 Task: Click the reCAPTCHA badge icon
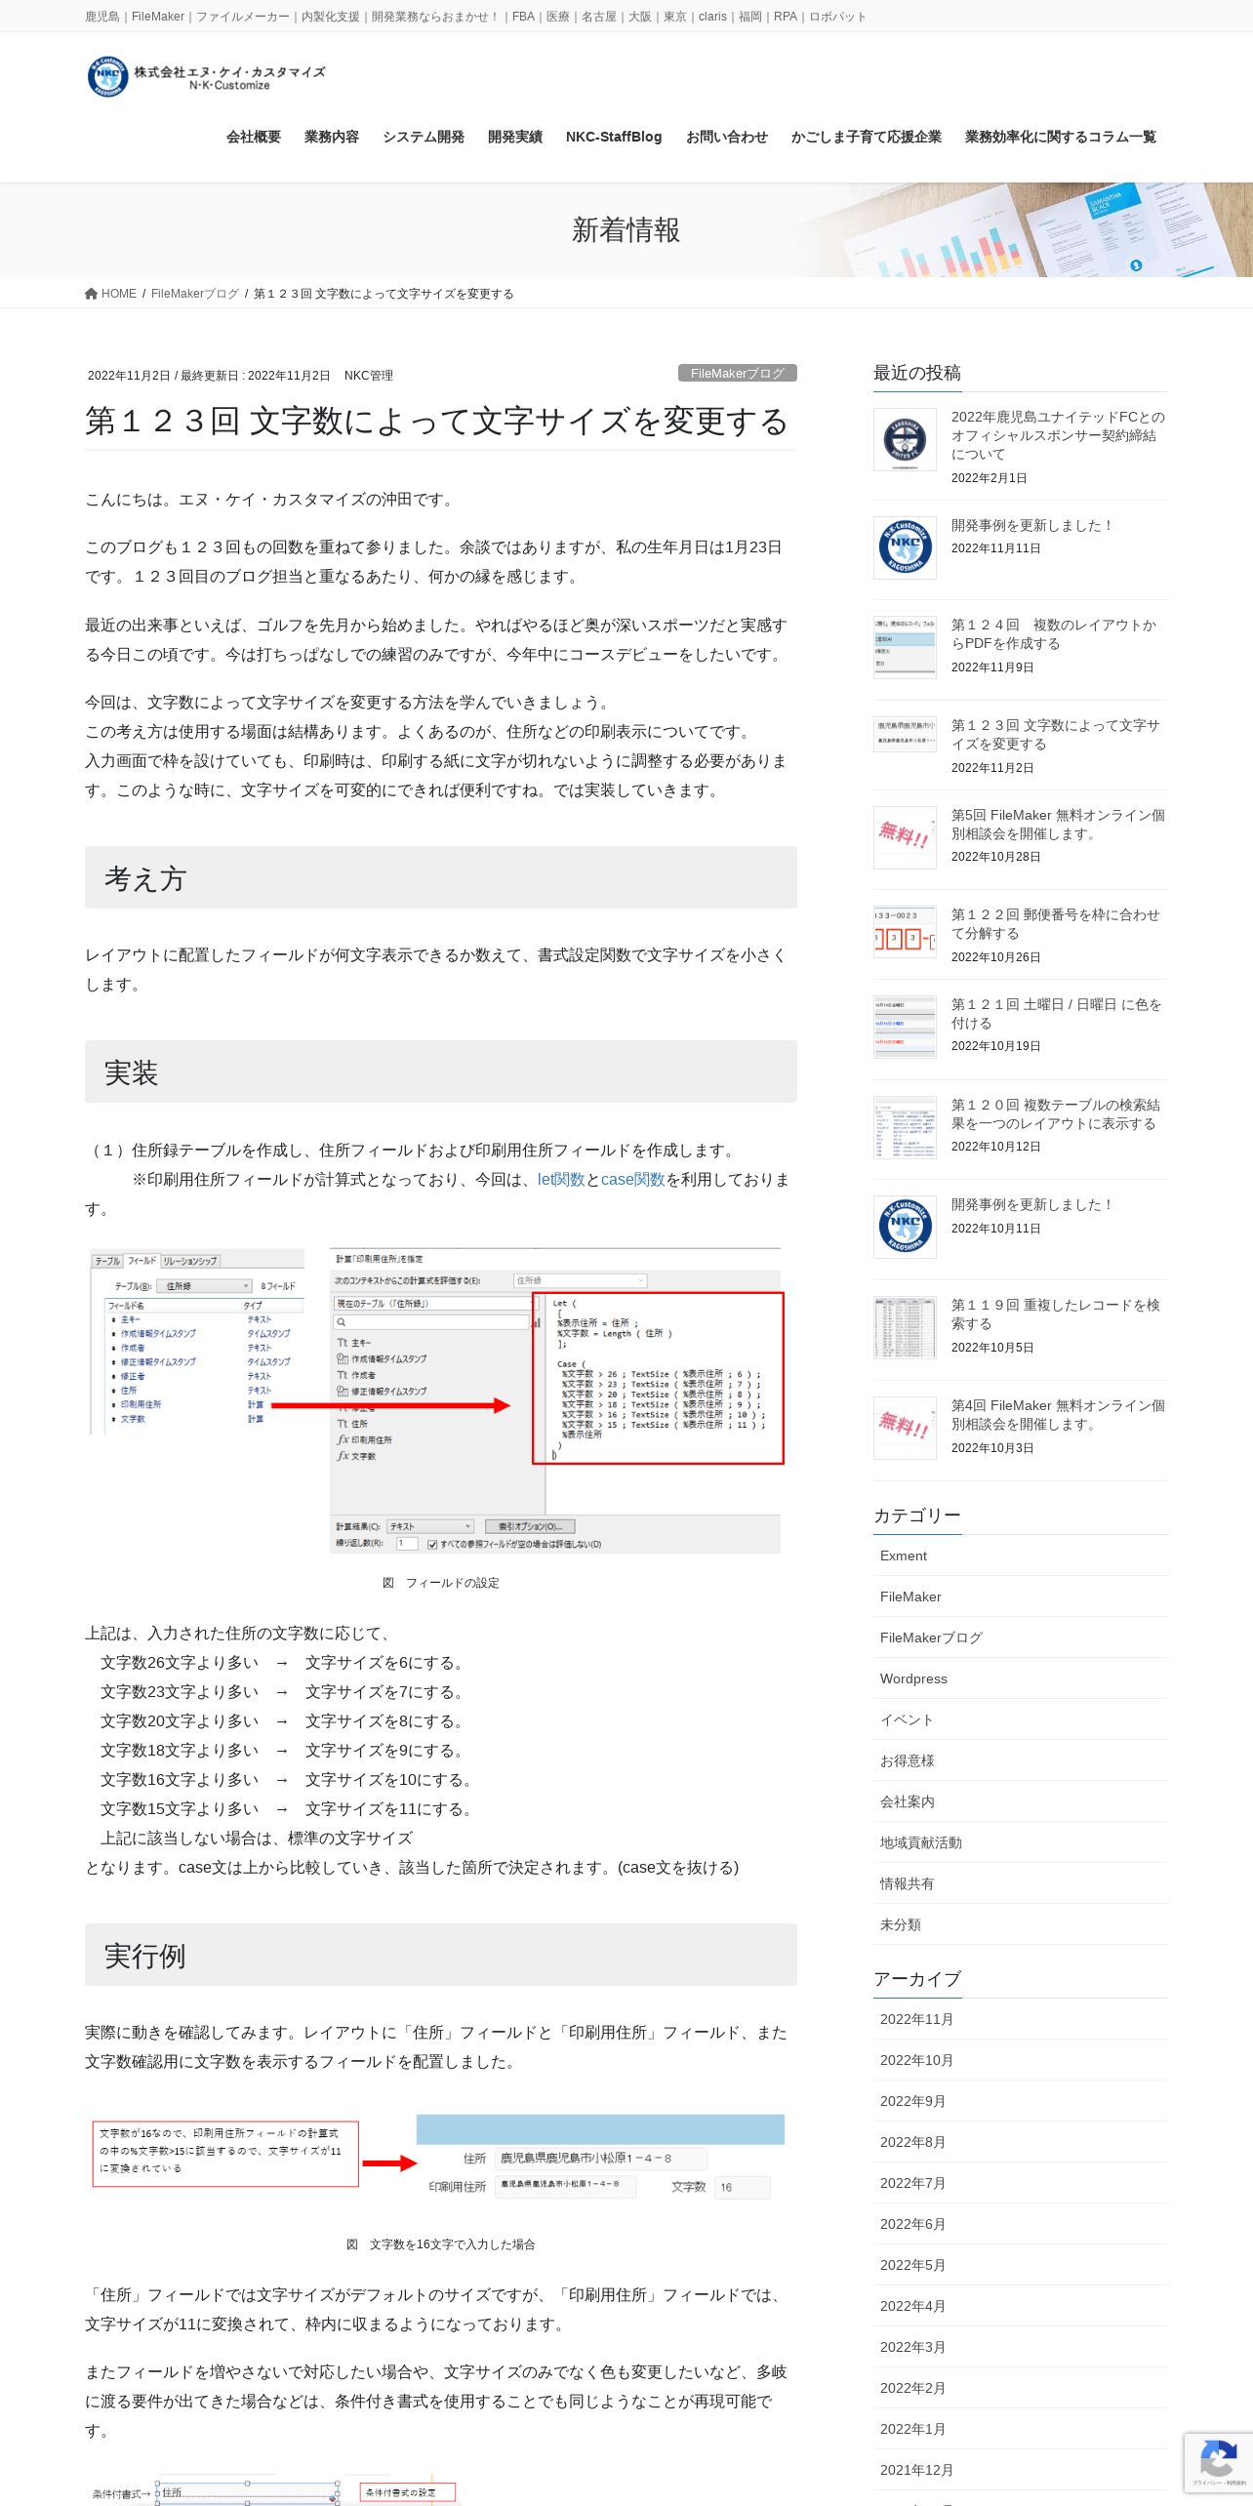coord(1219,2459)
